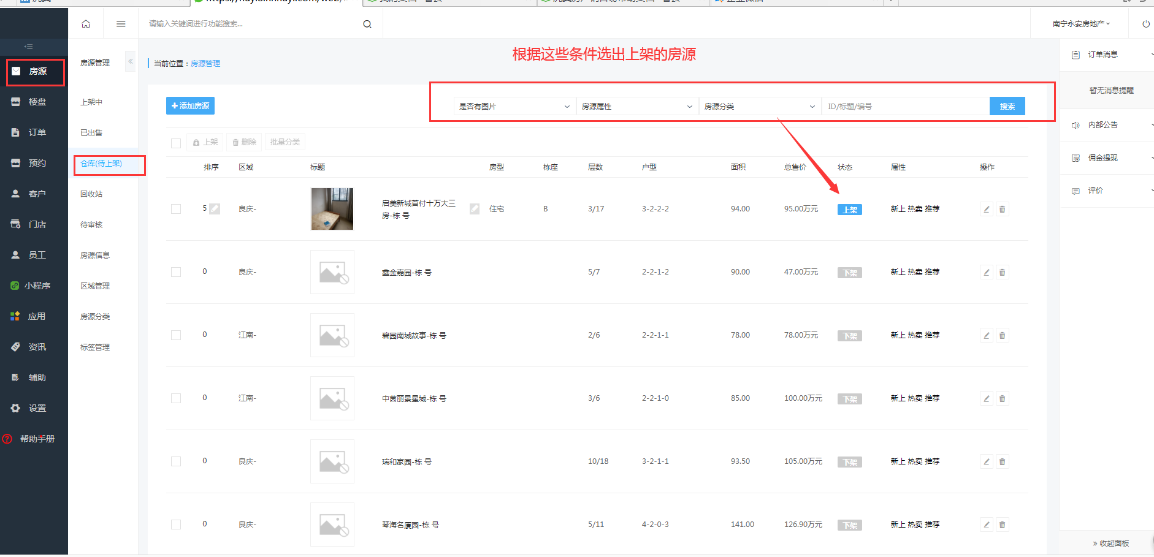
Task: Edit the 中茵丽景星城 listing
Action: [x=987, y=398]
